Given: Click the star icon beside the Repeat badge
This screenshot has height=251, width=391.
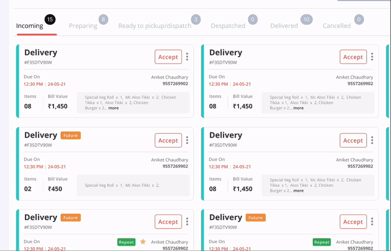Looking at the screenshot, I should click(x=143, y=242).
